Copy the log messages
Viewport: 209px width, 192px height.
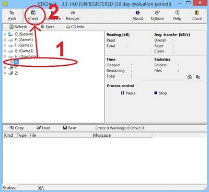pos(17,128)
